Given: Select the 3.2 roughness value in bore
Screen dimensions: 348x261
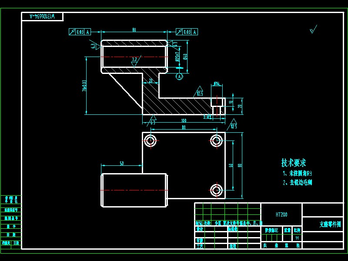Looking at the screenshot, I should 134,59.
